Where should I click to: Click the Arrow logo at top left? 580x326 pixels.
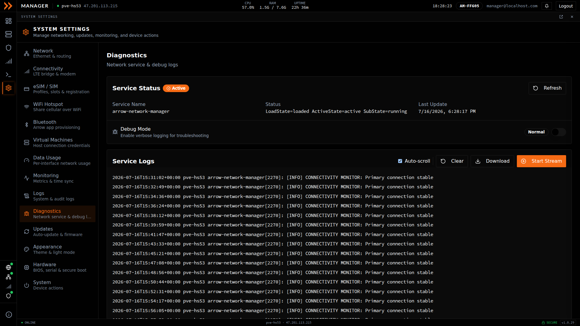coord(8,6)
